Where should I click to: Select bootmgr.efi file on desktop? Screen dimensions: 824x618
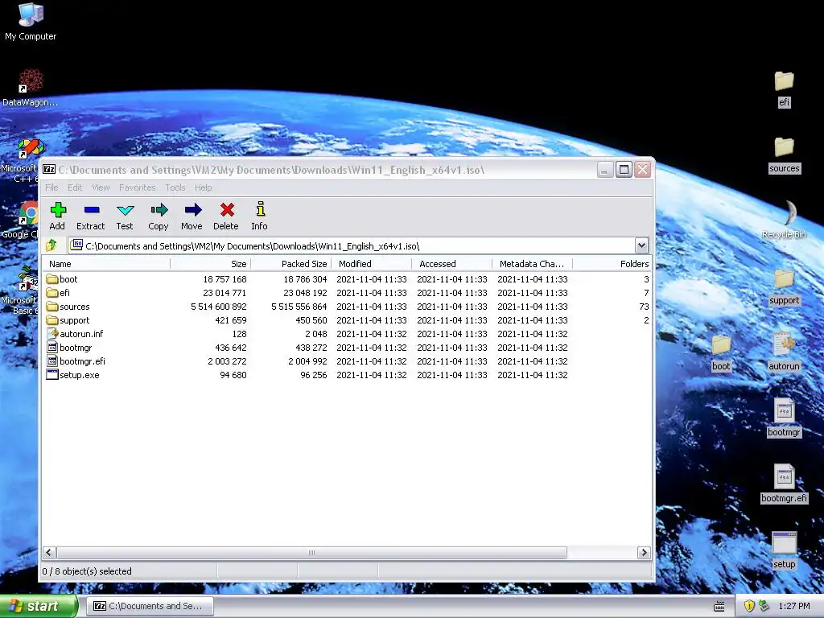[x=784, y=484]
